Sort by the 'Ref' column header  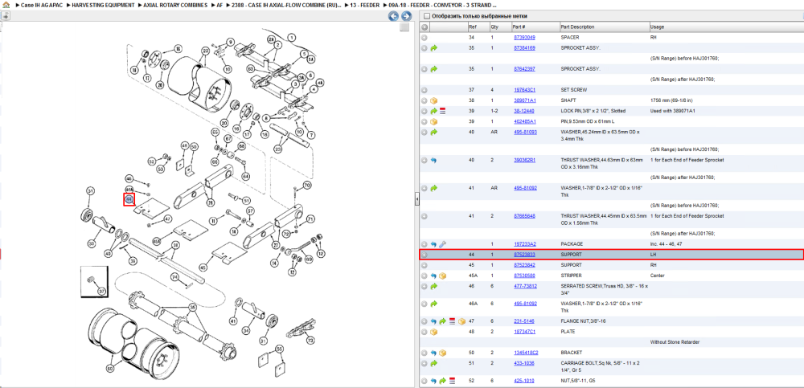tap(478, 27)
